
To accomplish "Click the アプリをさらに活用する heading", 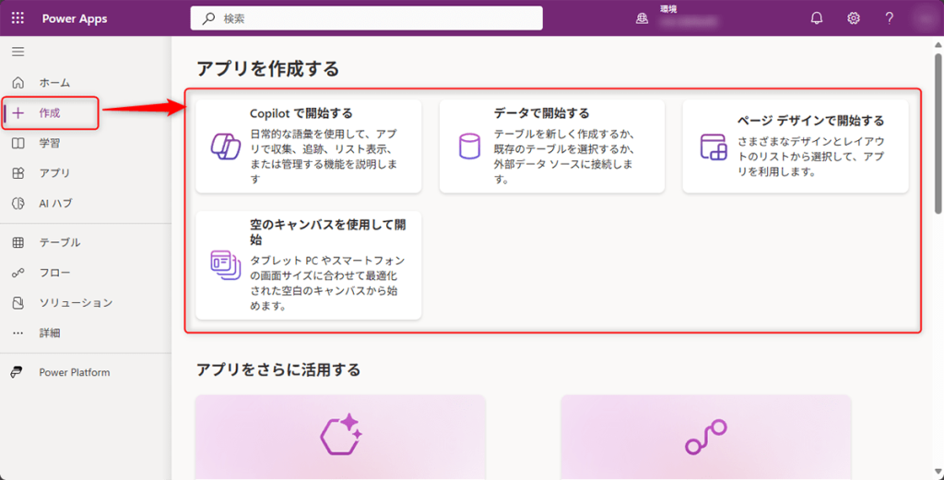I will (x=278, y=369).
